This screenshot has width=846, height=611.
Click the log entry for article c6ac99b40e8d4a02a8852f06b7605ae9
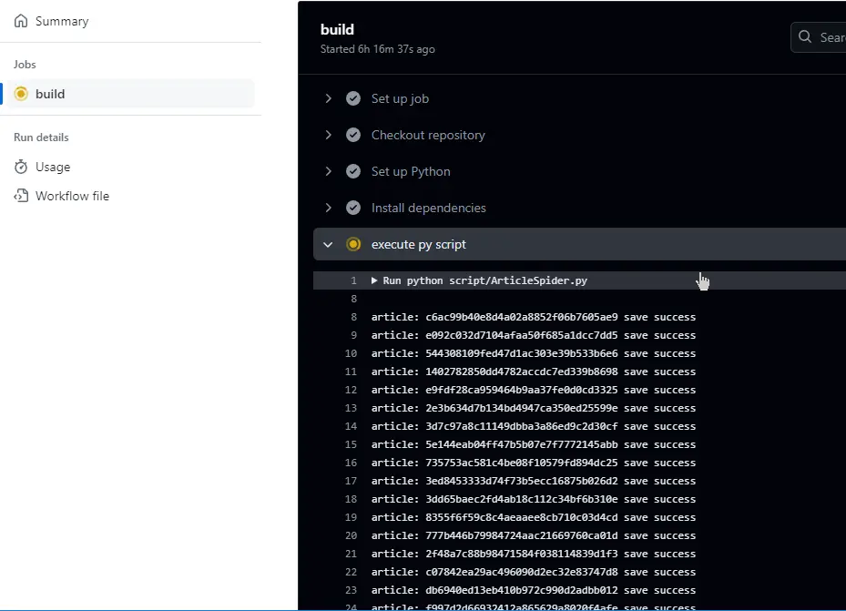tap(534, 317)
